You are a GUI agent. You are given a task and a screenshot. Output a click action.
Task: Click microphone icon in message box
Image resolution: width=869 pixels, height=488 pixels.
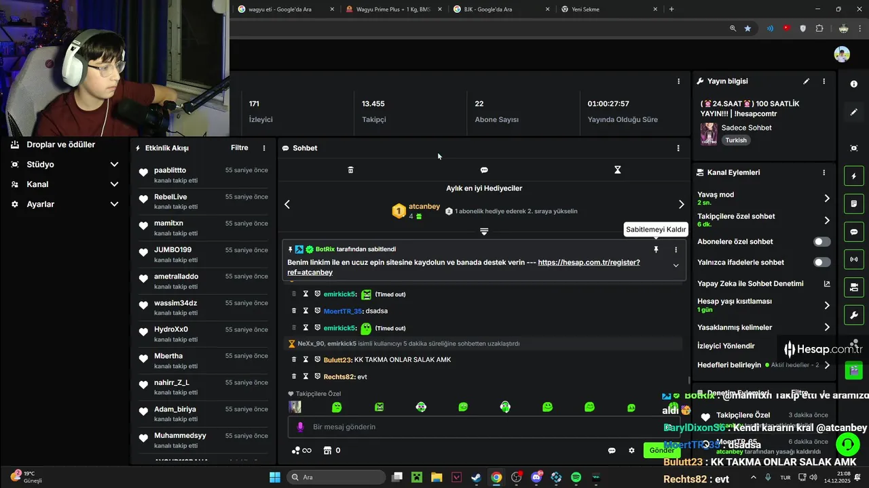[x=300, y=427]
